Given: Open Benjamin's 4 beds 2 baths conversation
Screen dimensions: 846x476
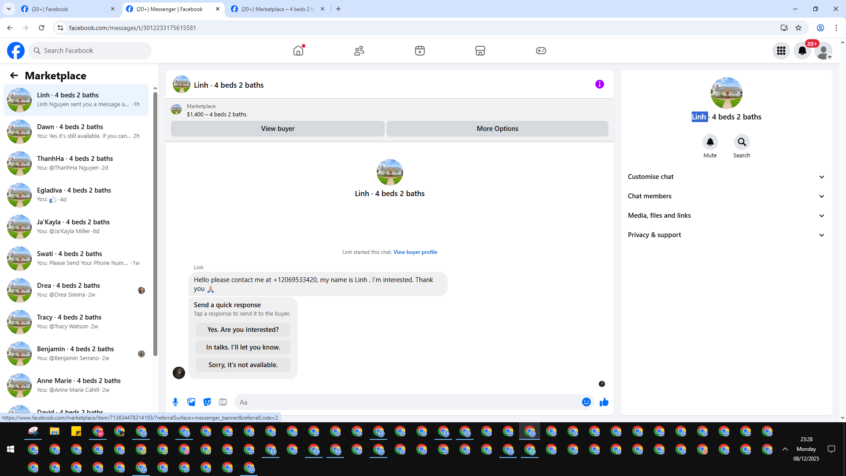Looking at the screenshot, I should 76,353.
